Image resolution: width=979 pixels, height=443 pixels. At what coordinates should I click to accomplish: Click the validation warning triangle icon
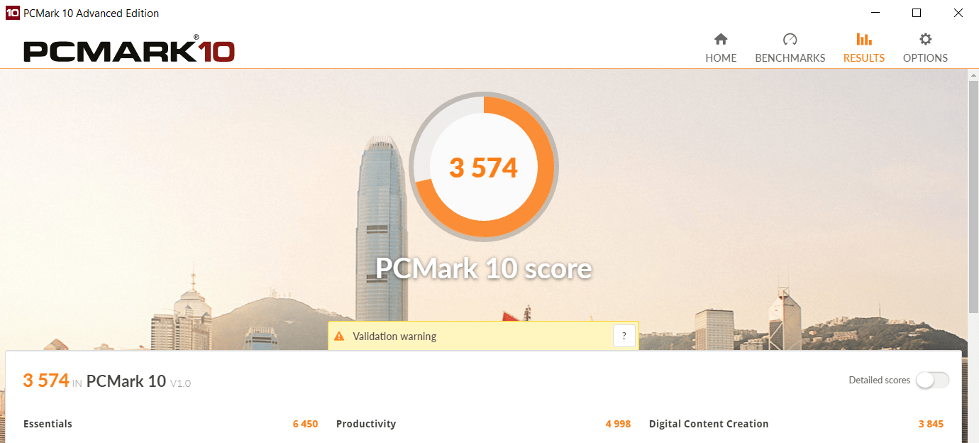[x=339, y=336]
